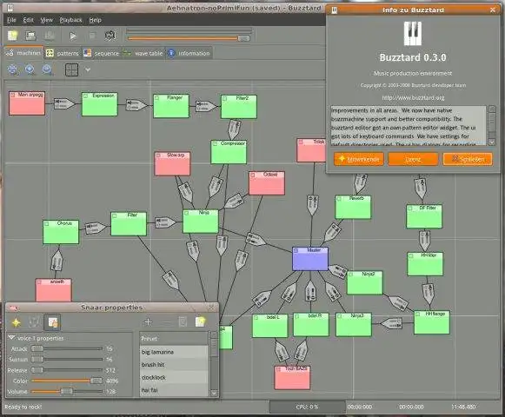Image resolution: width=505 pixels, height=417 pixels.
Task: Click the yellow note icon in Snaar properties
Action: click(x=200, y=321)
